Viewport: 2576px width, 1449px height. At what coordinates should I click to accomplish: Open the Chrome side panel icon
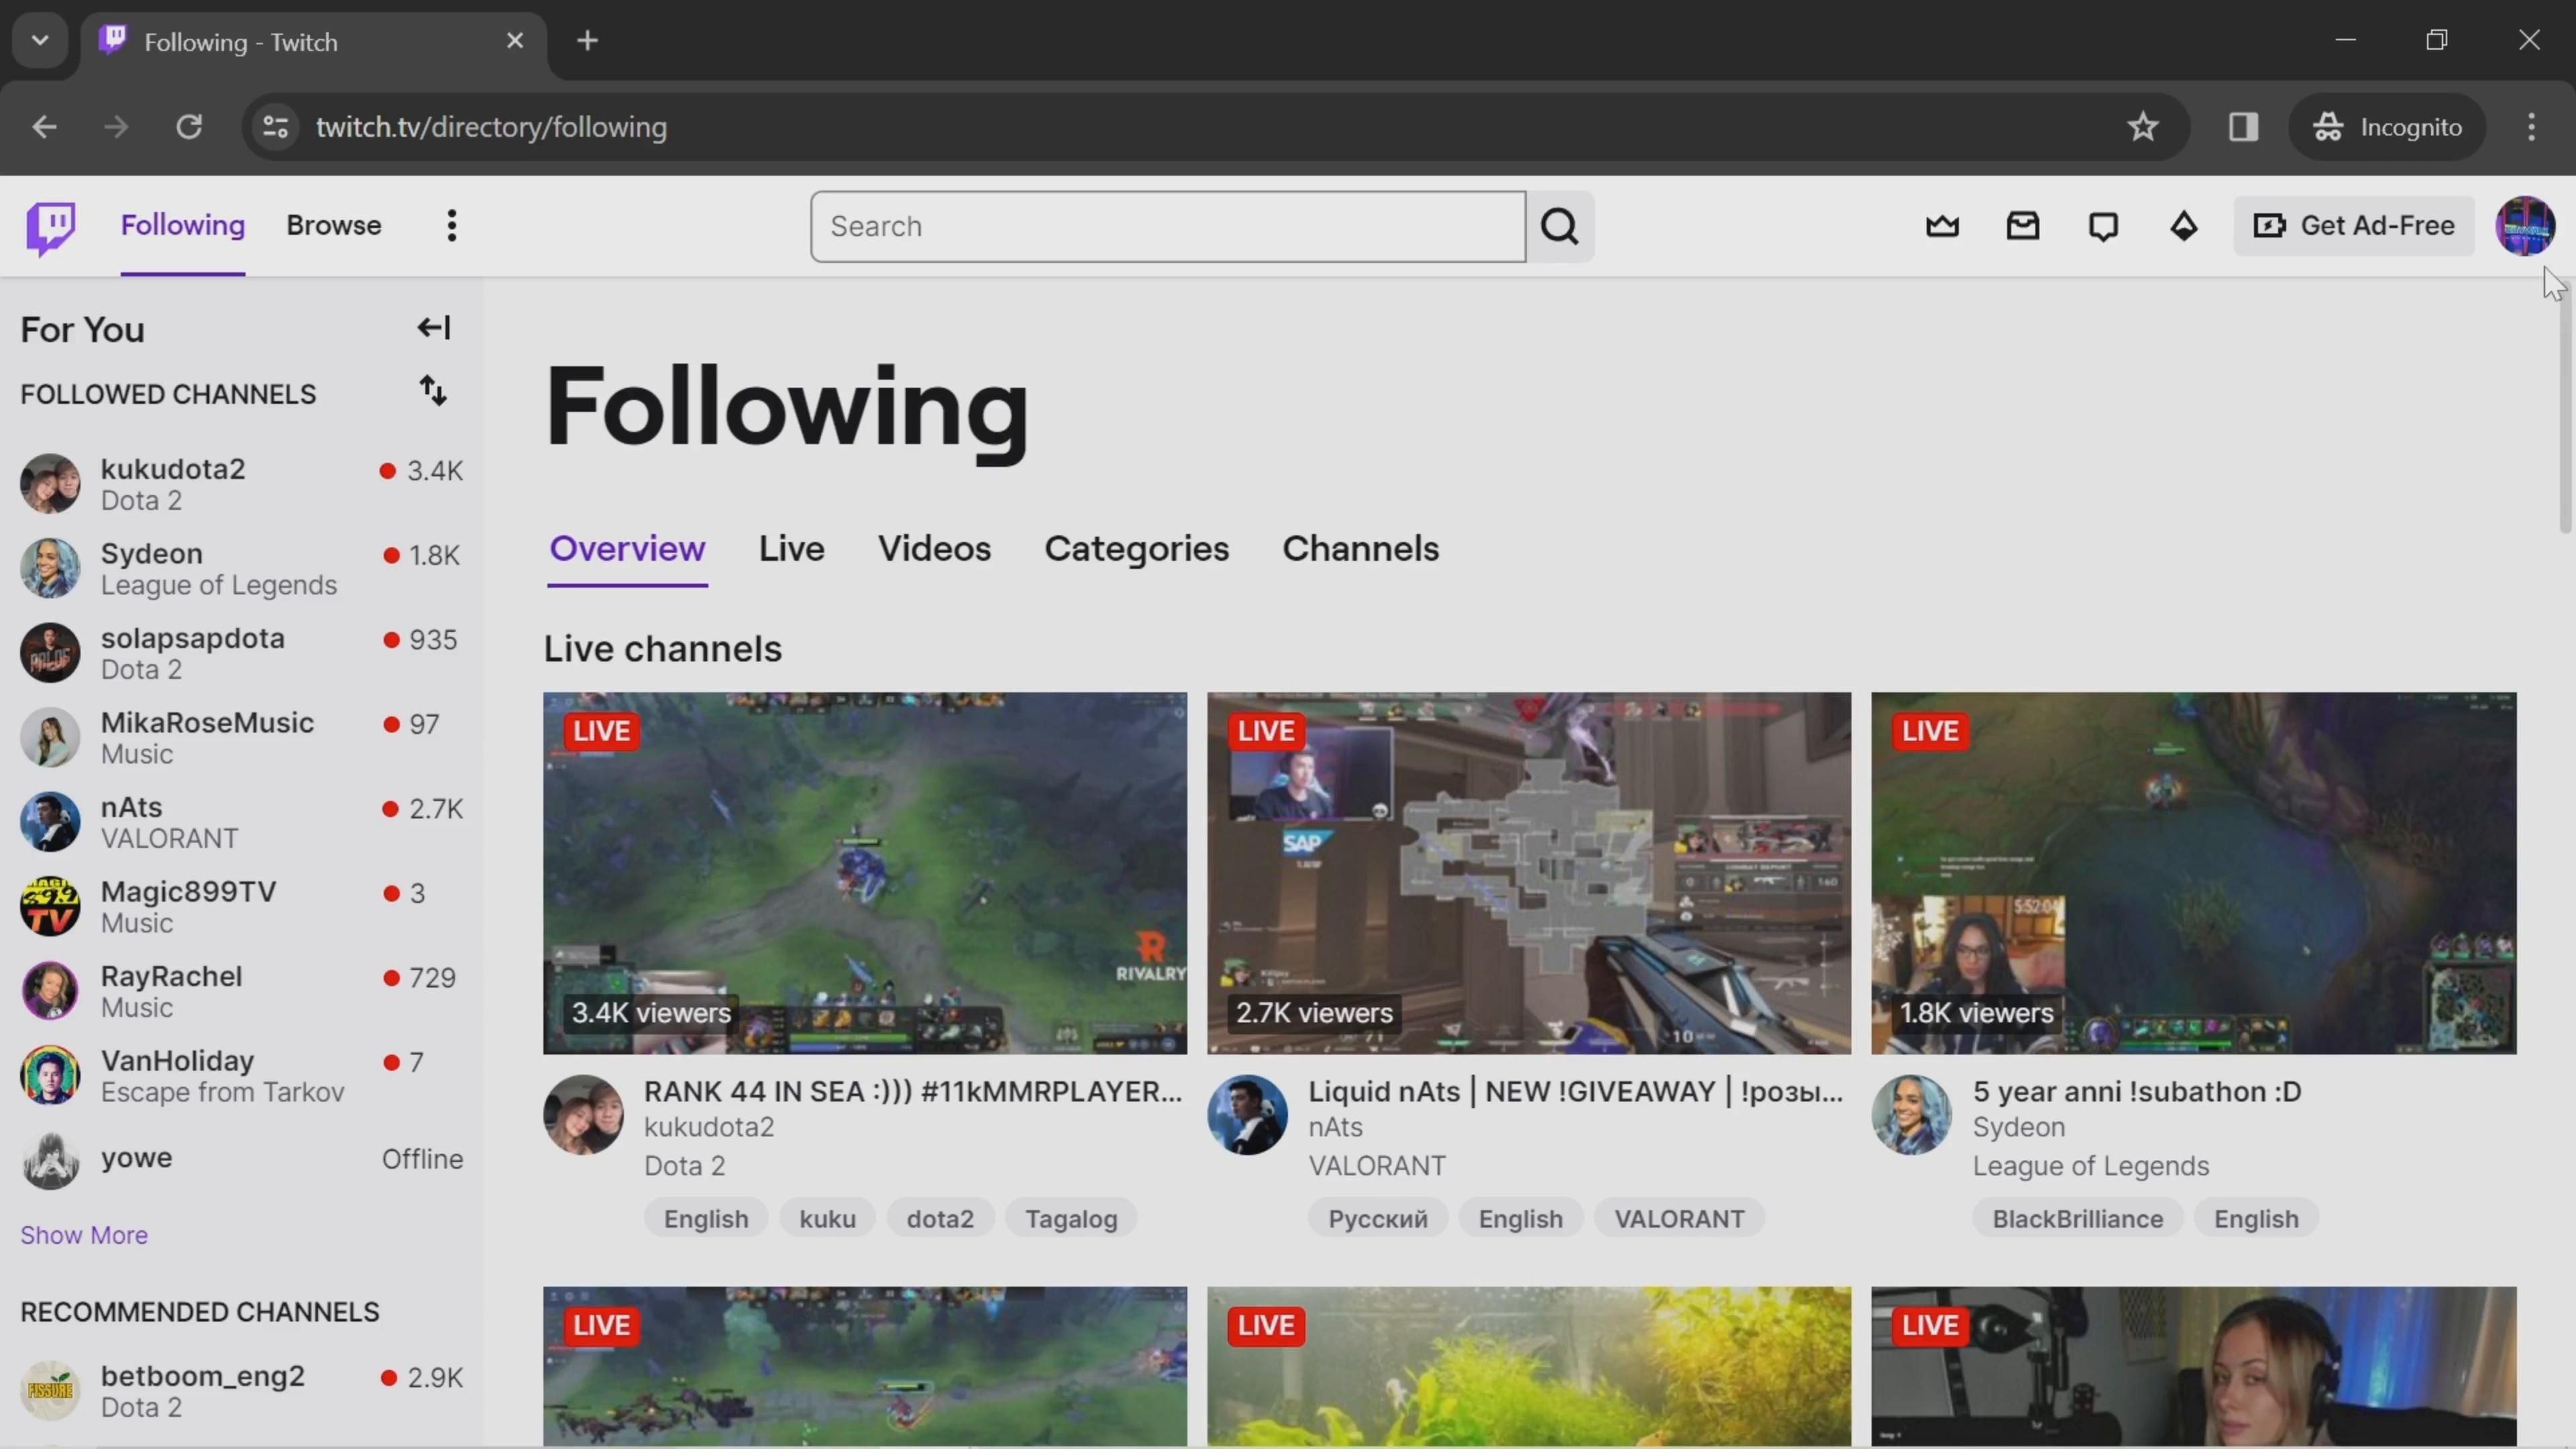pyautogui.click(x=2243, y=127)
